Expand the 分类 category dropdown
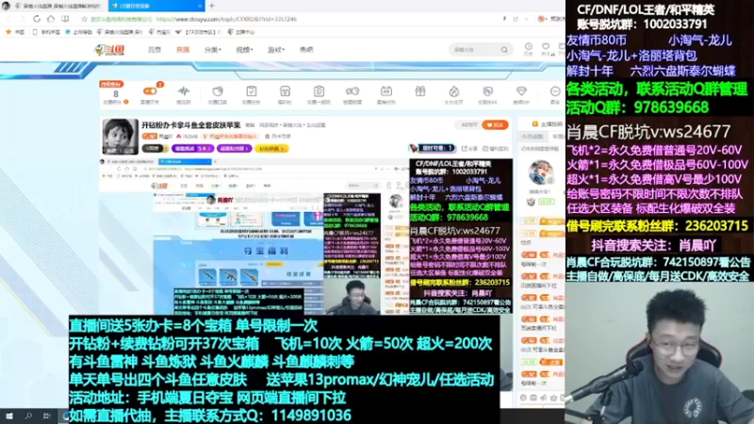 point(213,50)
